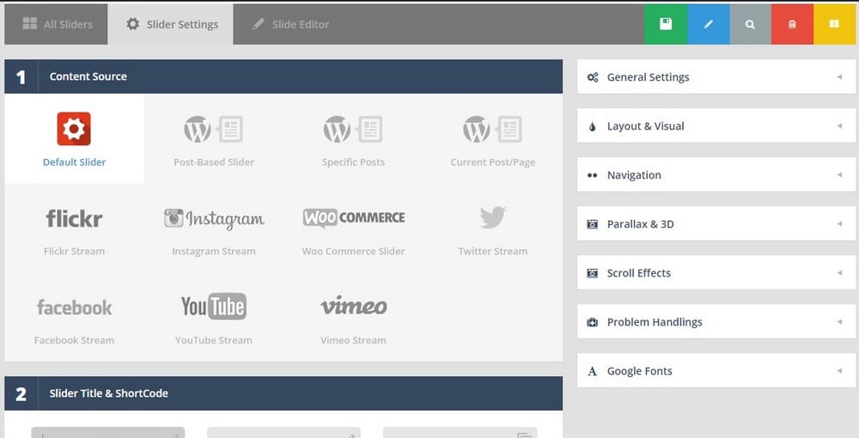Click the Default Slider label text
The height and width of the screenshot is (438, 859).
pos(75,162)
